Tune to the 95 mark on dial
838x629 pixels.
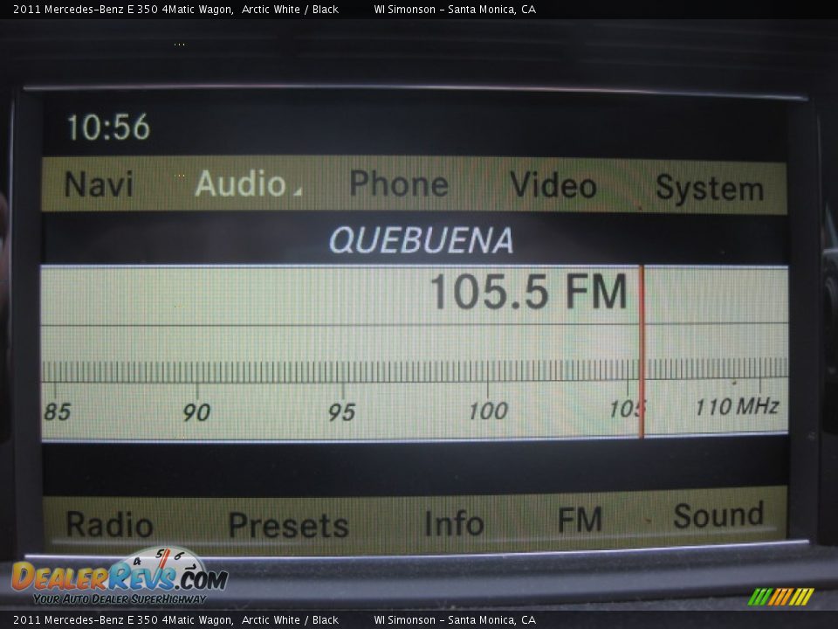[341, 411]
